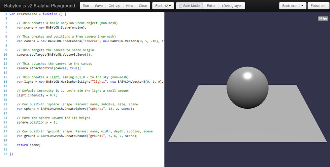Click the Babylon.js v2.6-alpha Playground title
330x167 pixels.
click(x=39, y=6)
